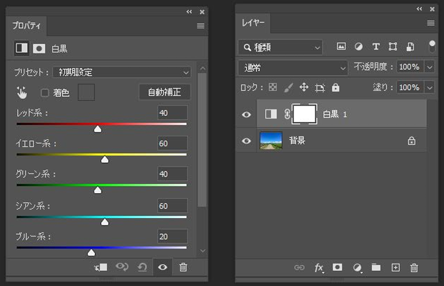Click the レッド系 value field showing 40

(x=172, y=113)
